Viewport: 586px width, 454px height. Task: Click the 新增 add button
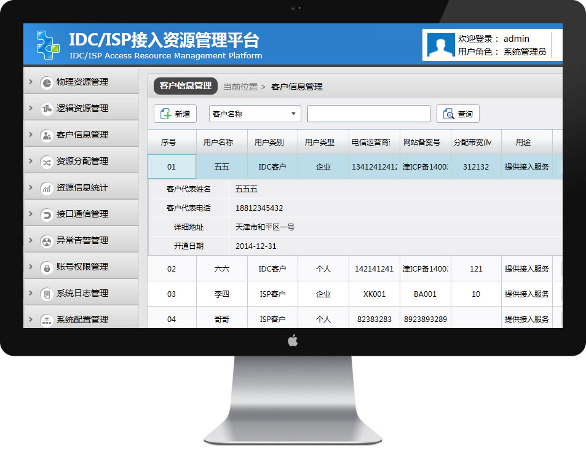click(x=175, y=114)
